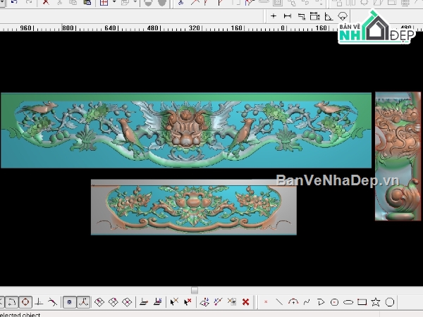423x317 pixels.
Task: Click the stepped chain dimension icon
Action: (x=301, y=16)
